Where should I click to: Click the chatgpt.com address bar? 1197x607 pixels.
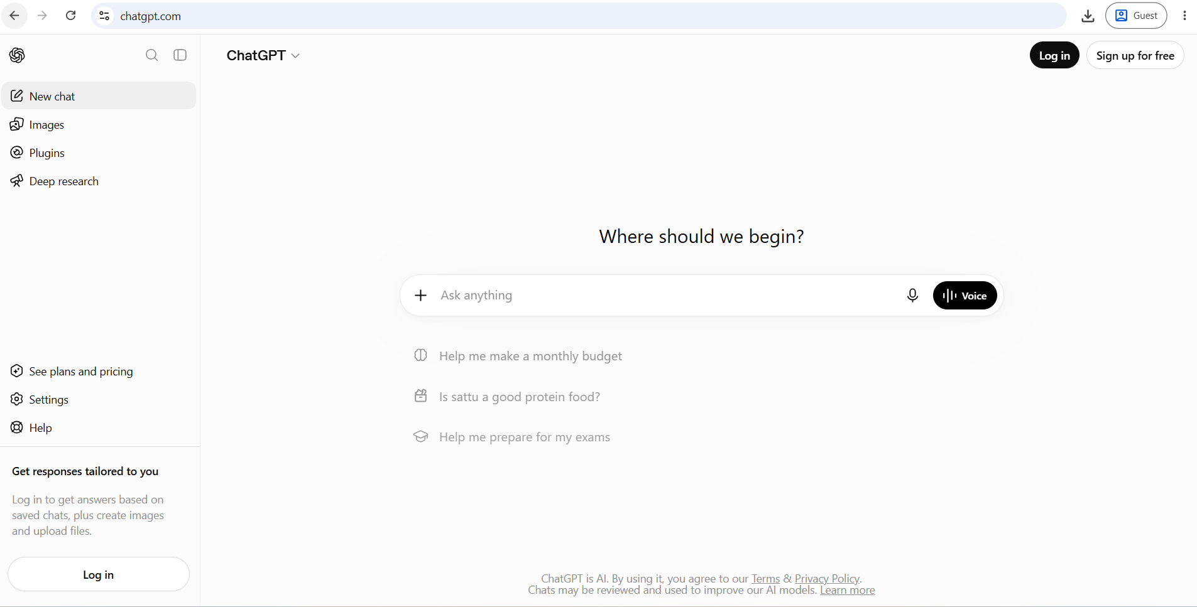[578, 16]
